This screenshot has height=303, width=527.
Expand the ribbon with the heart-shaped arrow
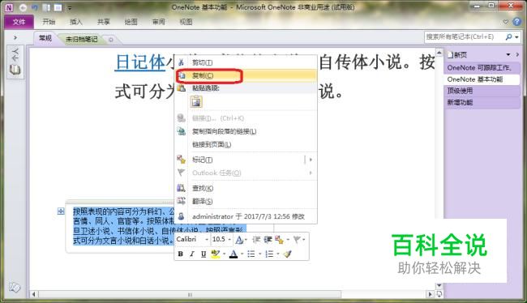point(505,22)
